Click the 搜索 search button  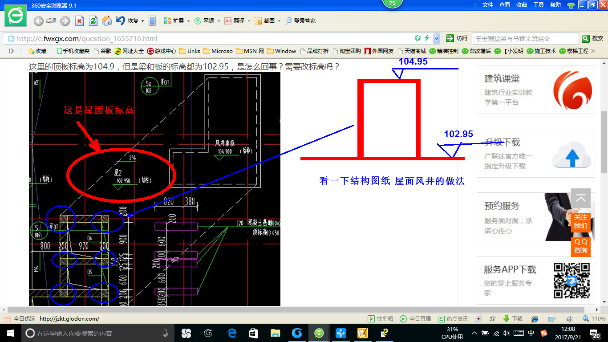click(x=593, y=39)
